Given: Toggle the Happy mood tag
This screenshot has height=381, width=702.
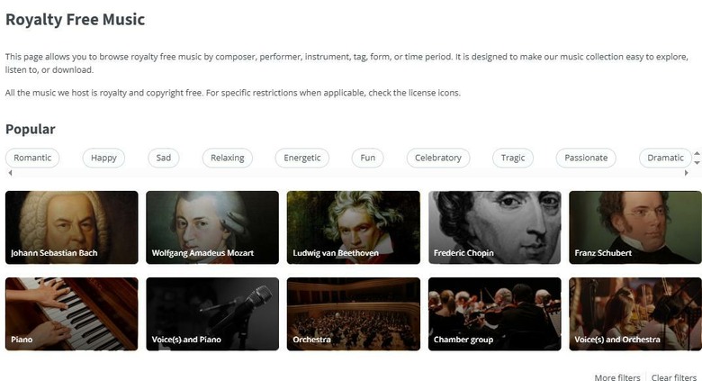Looking at the screenshot, I should [x=103, y=158].
